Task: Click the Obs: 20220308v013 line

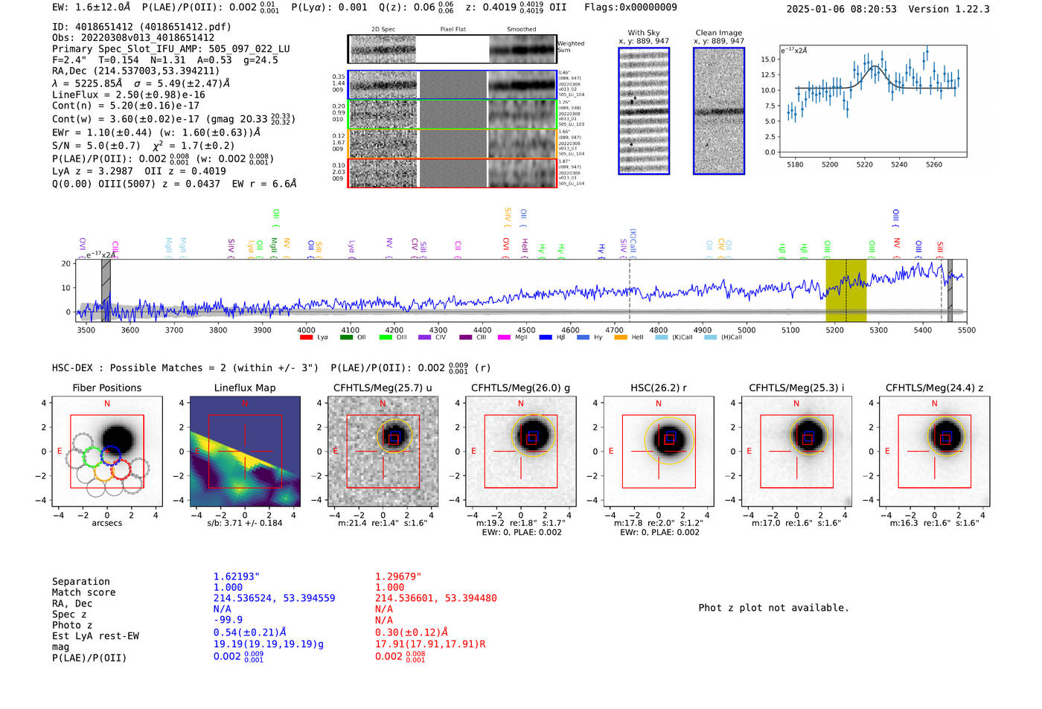Action: [x=133, y=38]
